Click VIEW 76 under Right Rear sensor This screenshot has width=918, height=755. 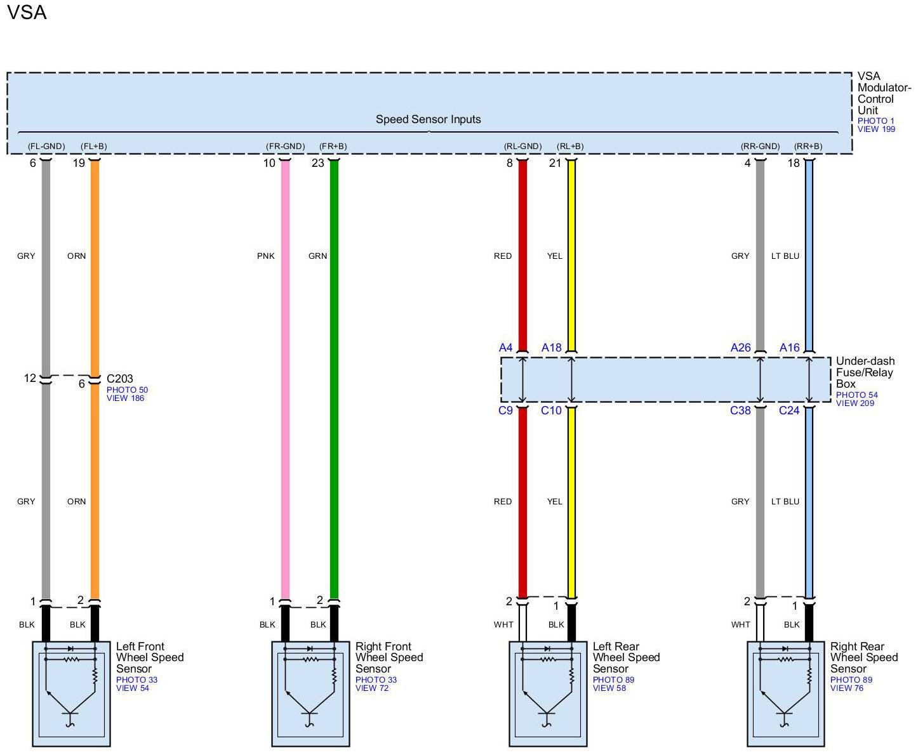[846, 688]
